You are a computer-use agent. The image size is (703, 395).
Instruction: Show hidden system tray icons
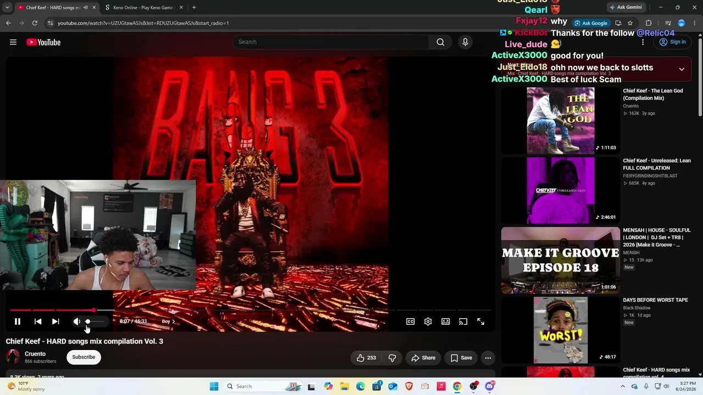pyautogui.click(x=622, y=386)
